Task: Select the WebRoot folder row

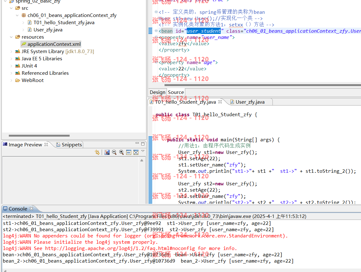Action: tap(32, 80)
